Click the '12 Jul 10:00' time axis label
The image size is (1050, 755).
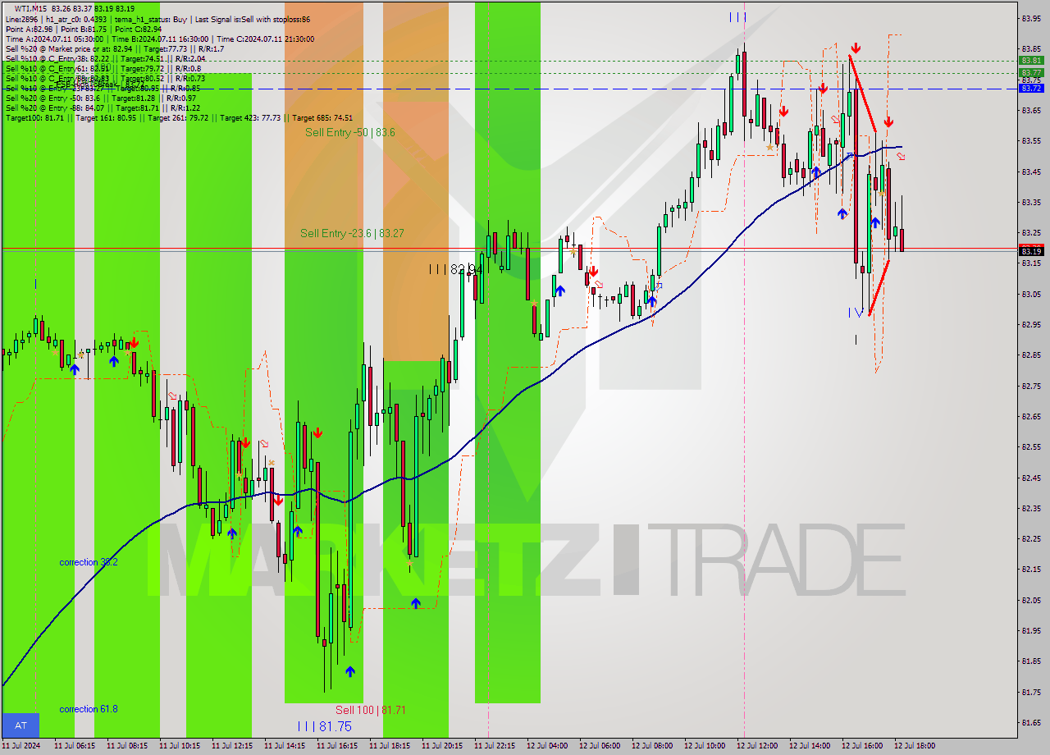pos(705,746)
